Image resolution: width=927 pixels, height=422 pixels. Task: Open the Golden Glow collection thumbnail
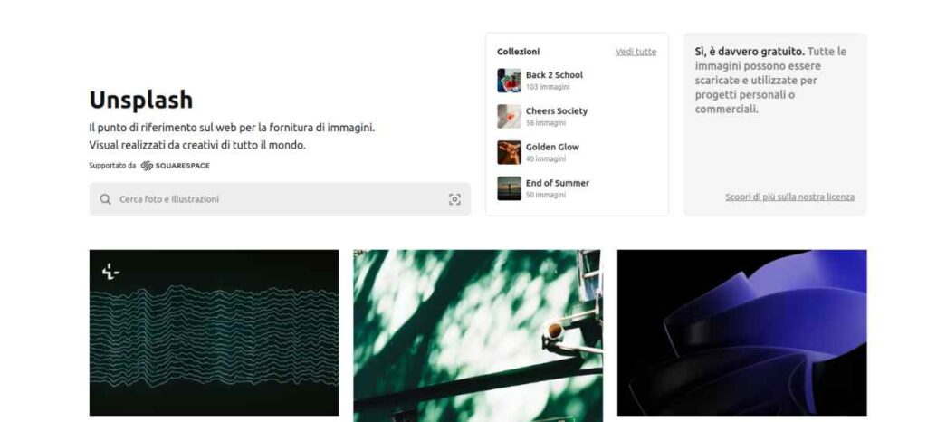[x=509, y=152]
